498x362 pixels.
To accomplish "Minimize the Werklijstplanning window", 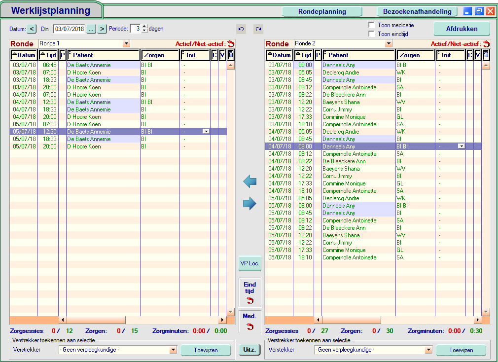I will [x=467, y=11].
